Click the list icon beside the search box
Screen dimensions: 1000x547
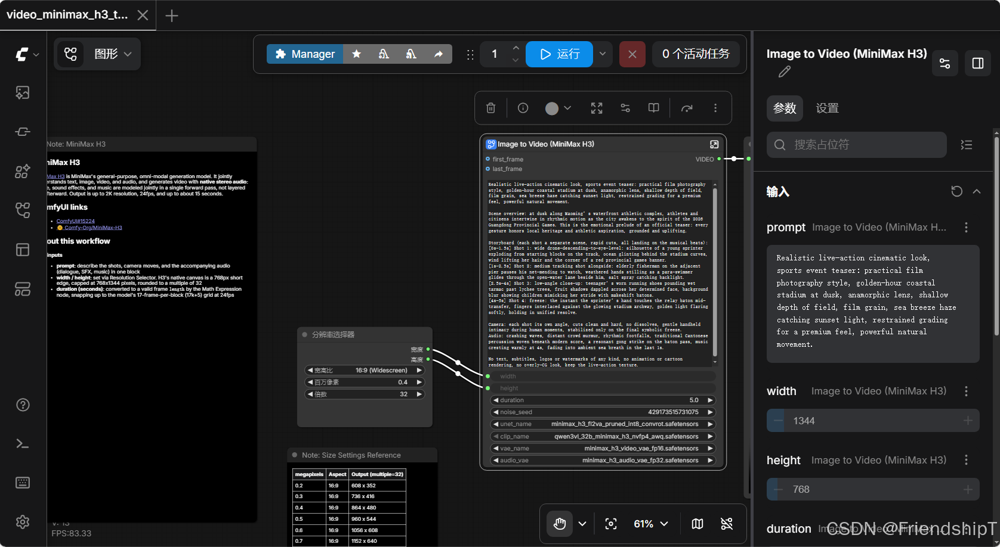click(967, 145)
